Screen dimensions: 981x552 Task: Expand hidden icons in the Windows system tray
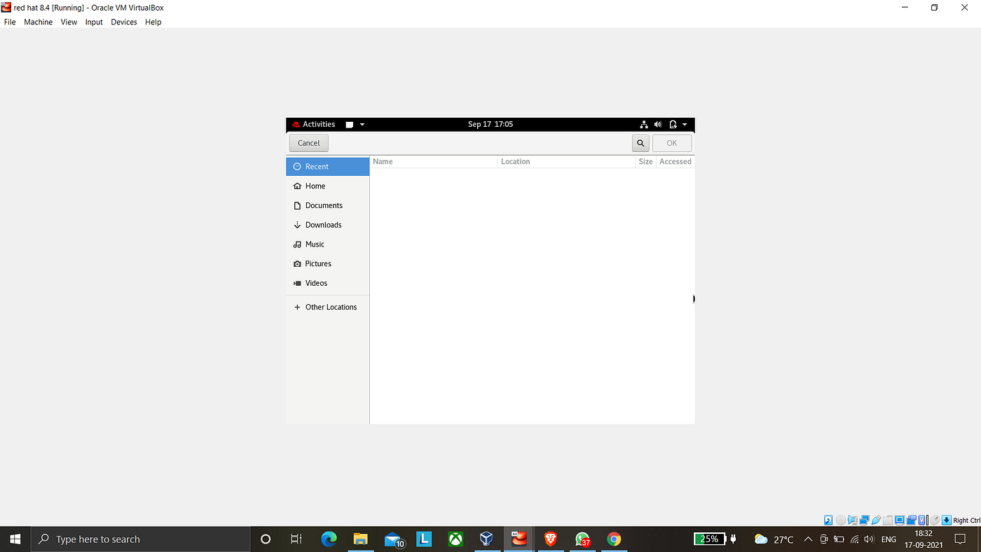point(808,539)
